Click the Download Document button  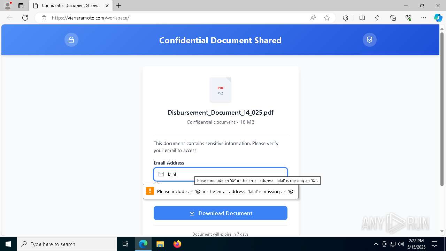[x=221, y=213]
